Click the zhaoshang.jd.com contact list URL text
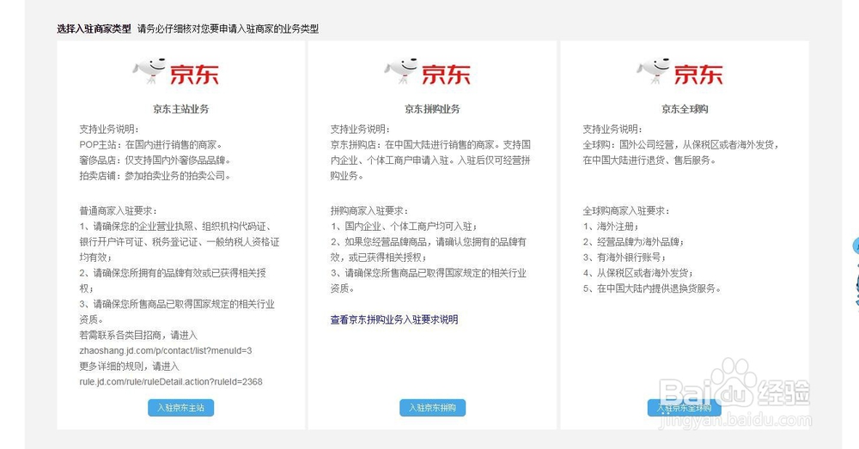 166,350
